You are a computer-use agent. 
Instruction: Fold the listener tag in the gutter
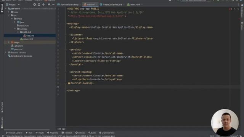(66, 35)
